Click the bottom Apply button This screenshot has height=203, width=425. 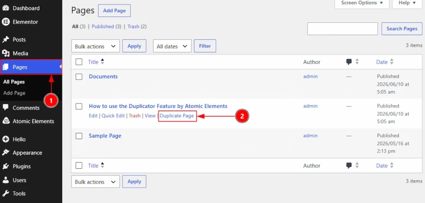tap(134, 182)
